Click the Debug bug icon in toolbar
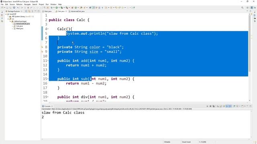This screenshot has width=257, height=144. click(x=51, y=8)
